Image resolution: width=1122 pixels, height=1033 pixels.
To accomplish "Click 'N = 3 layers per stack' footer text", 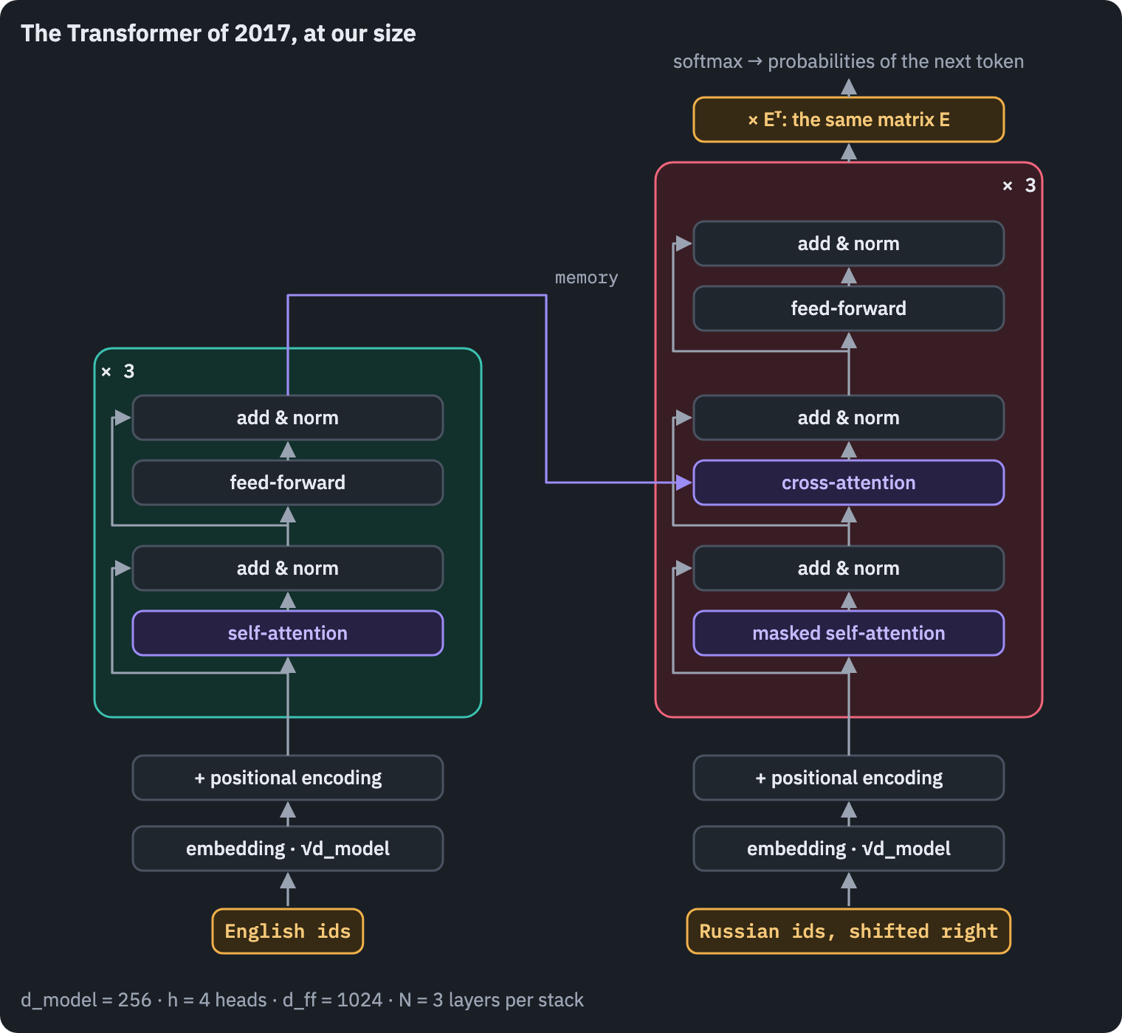I will coord(492,1001).
